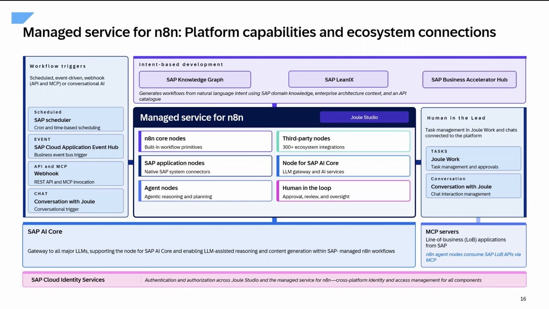Click the "Human in the Lead" heading
The width and height of the screenshot is (549, 309).
pyautogui.click(x=456, y=118)
